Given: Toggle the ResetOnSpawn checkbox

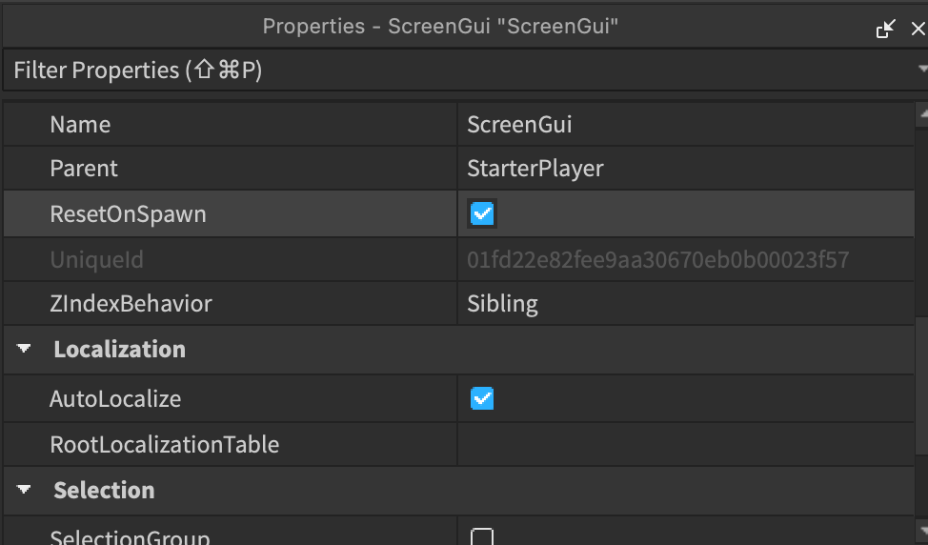Looking at the screenshot, I should [483, 214].
